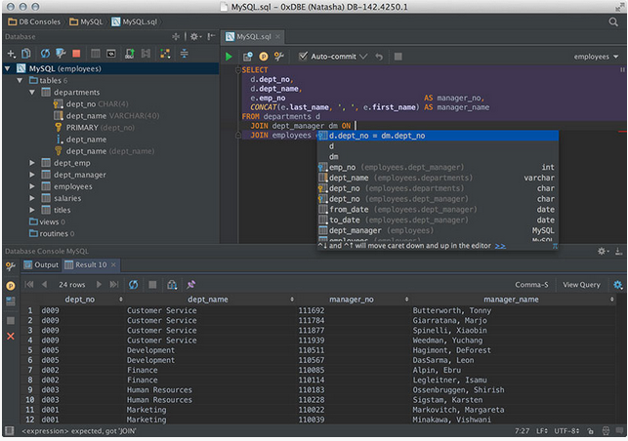
Task: Go to last page of results
Action: tap(114, 284)
